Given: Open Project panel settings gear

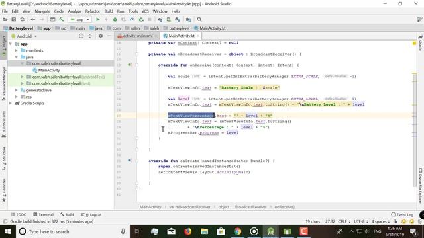Looking at the screenshot, I should 101,36.
